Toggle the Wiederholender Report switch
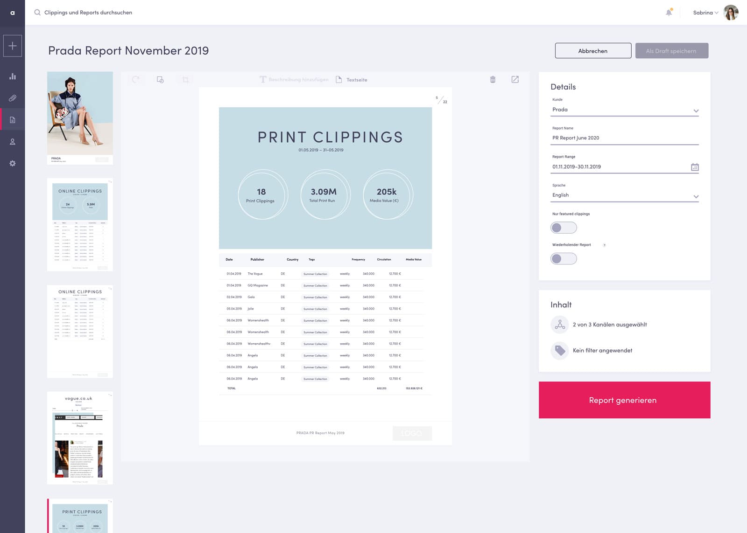 (564, 258)
